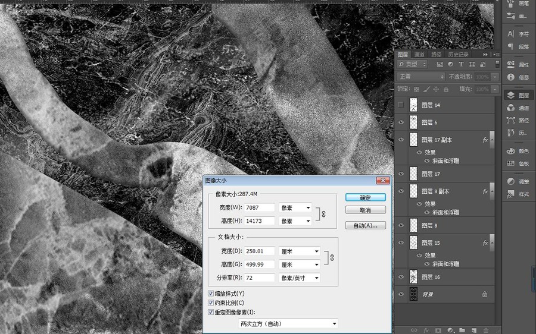
Task: Click the pixel height field 14173
Action: pos(260,220)
